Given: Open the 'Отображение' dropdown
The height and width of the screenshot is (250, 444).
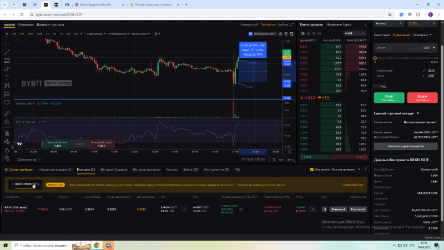Looking at the screenshot, I should [118, 34].
